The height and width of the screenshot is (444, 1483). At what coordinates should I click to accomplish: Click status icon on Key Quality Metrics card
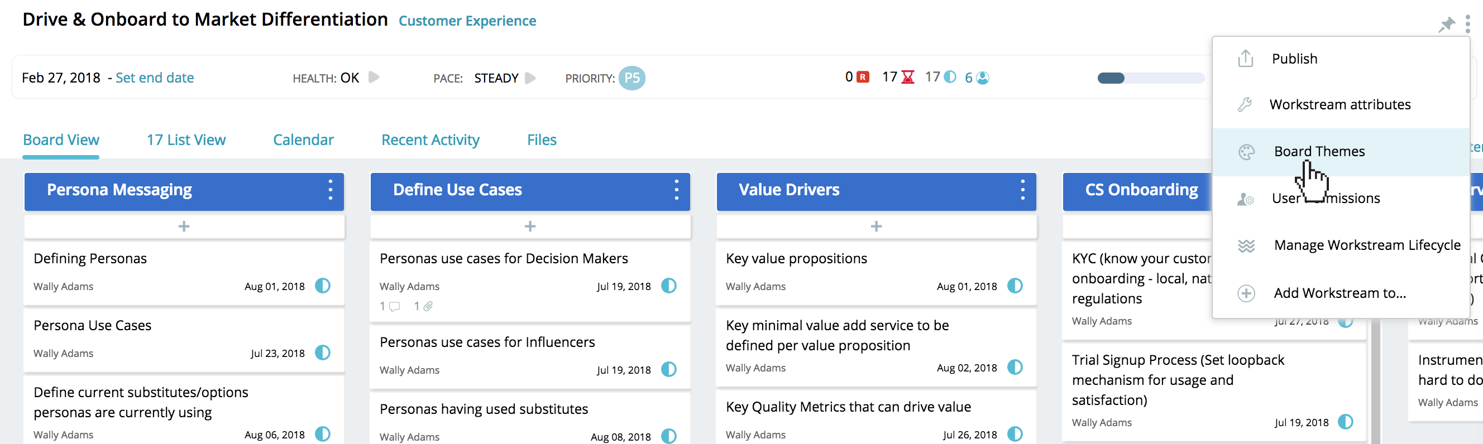(x=1015, y=434)
